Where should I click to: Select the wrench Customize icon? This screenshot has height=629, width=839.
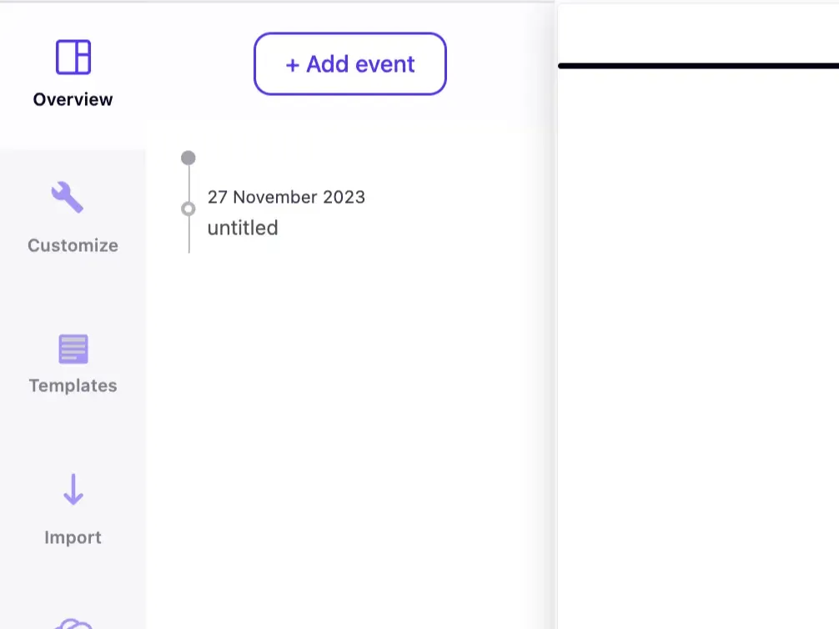pyautogui.click(x=68, y=199)
